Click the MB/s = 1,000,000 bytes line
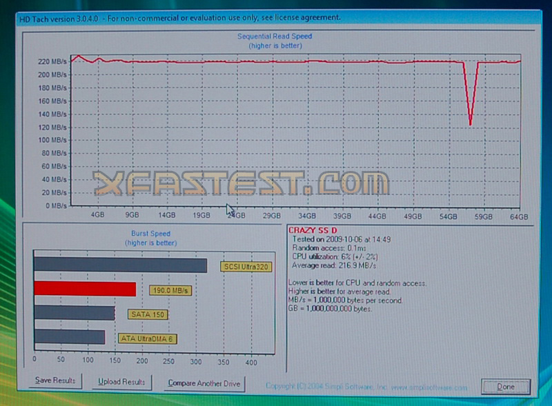Image resolution: width=552 pixels, height=406 pixels. coord(345,301)
